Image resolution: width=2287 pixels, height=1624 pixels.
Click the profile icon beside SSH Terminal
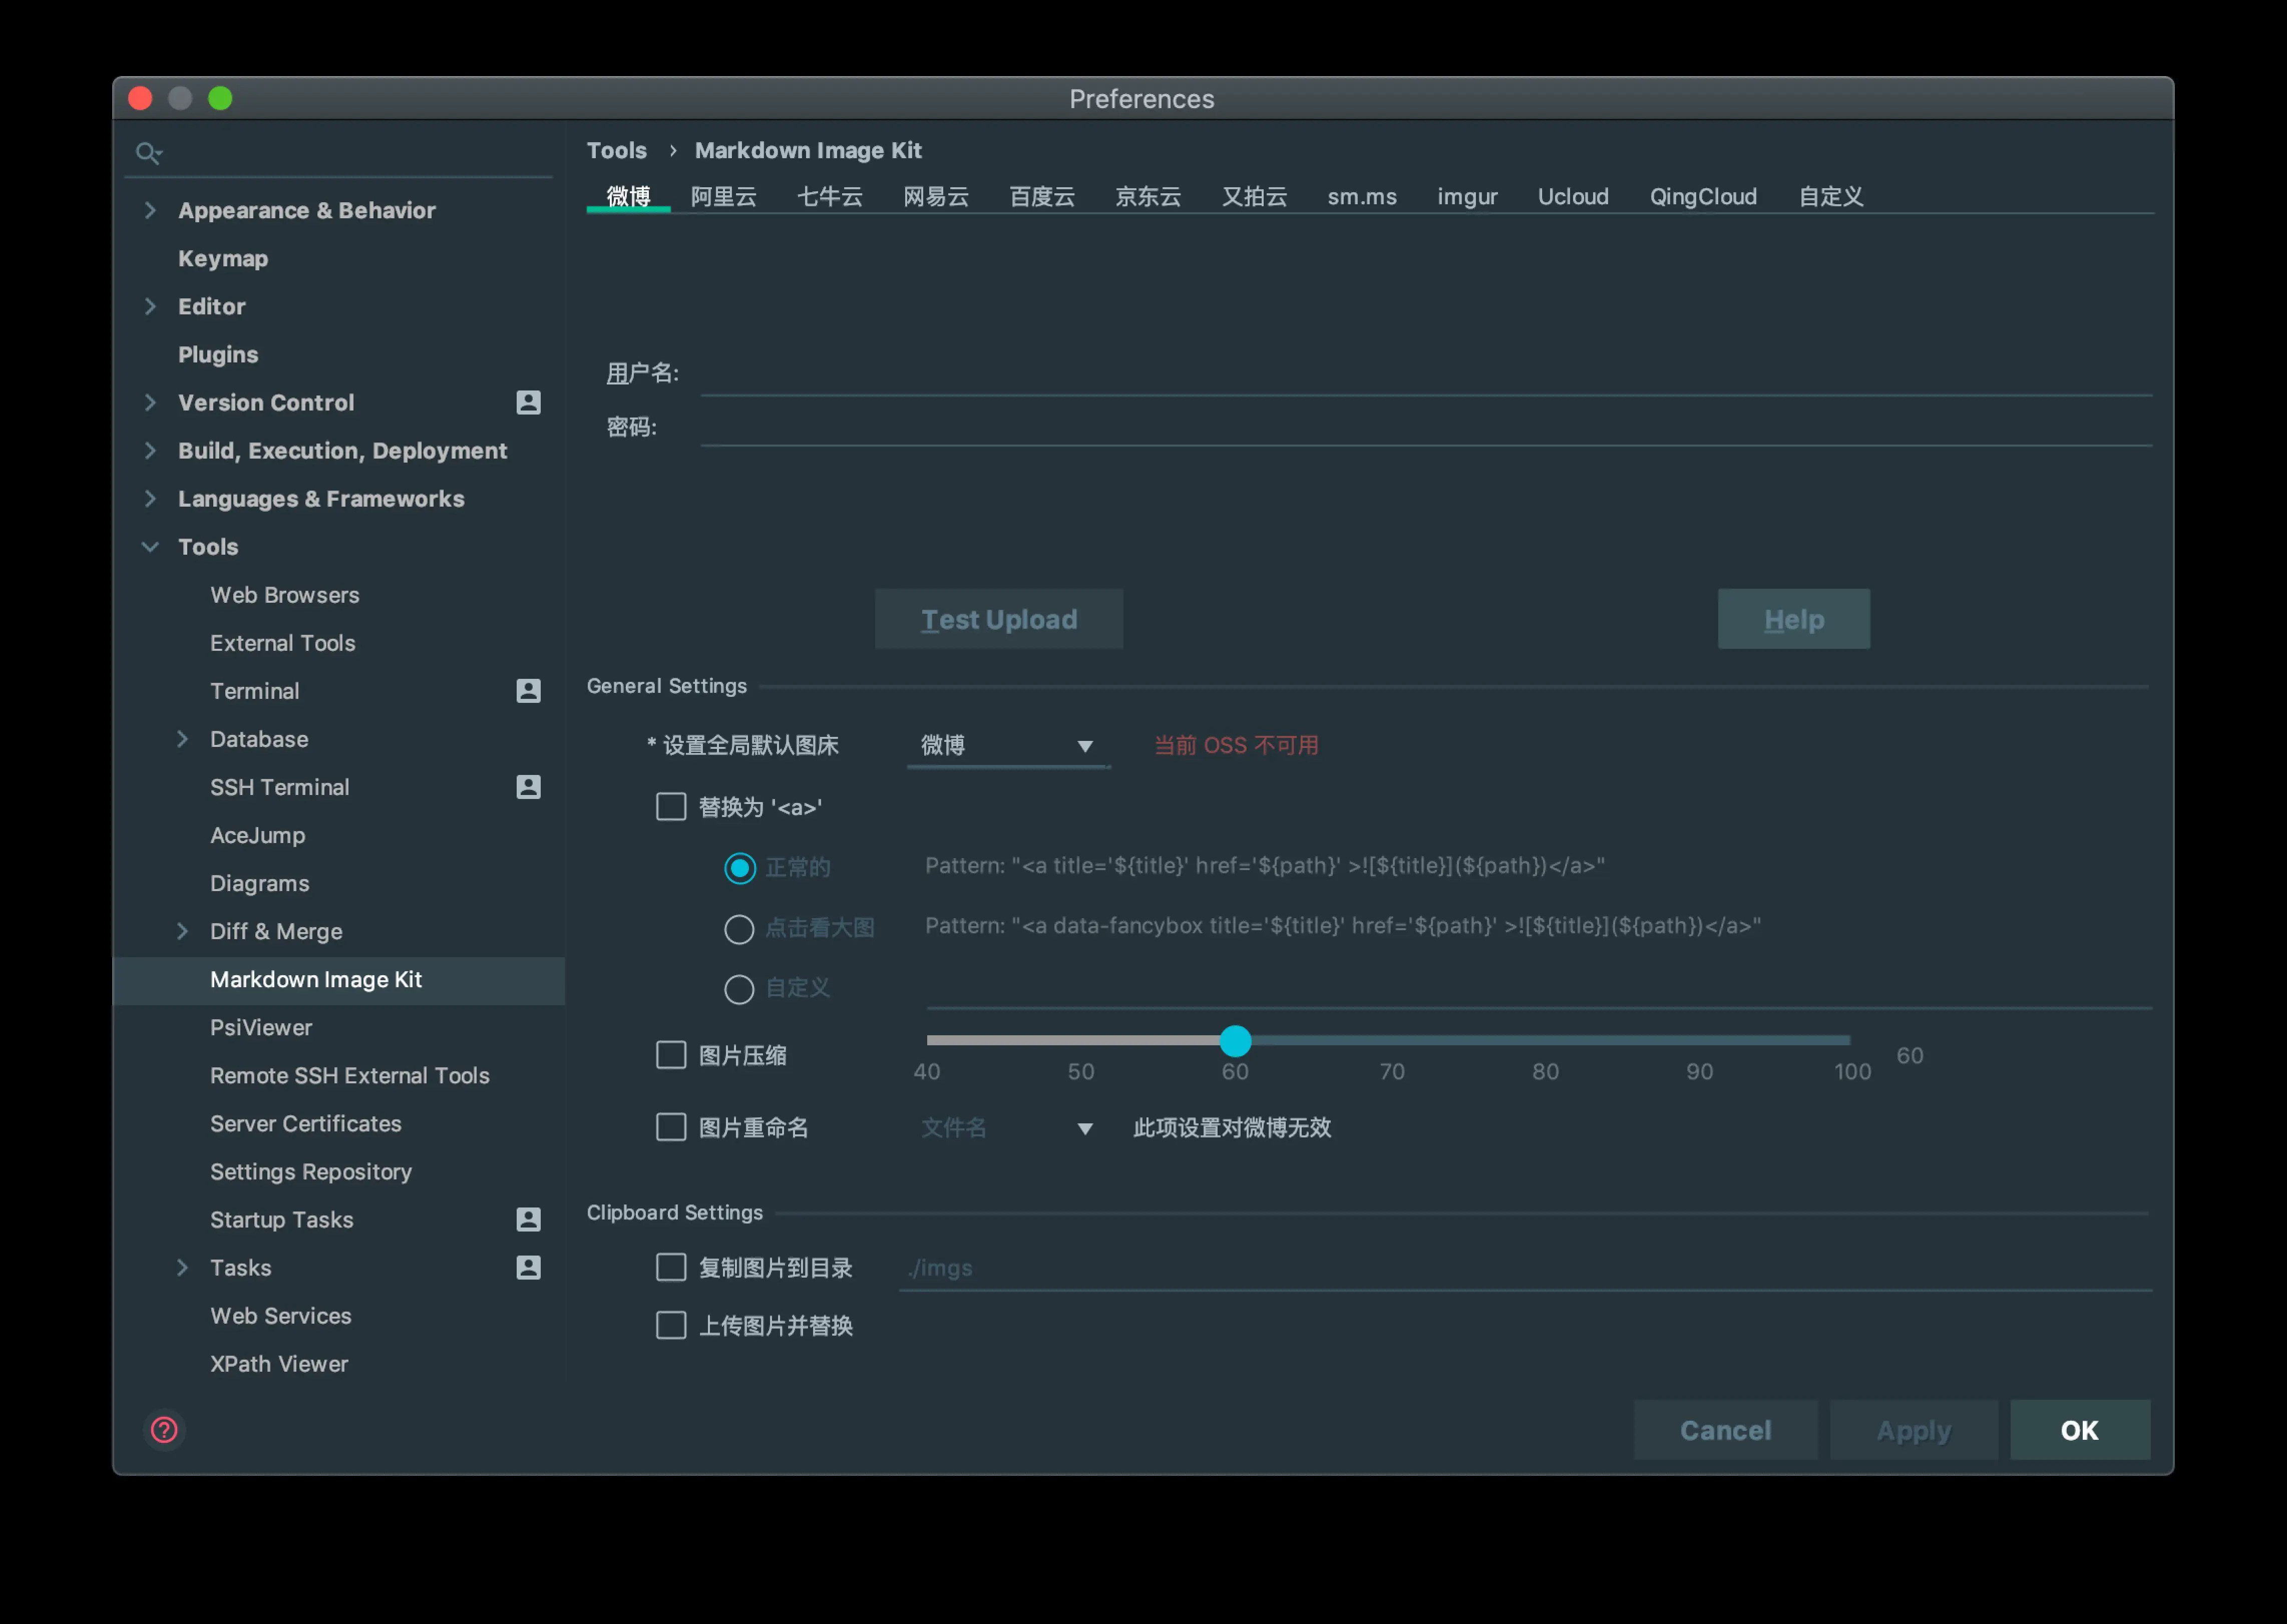[528, 787]
